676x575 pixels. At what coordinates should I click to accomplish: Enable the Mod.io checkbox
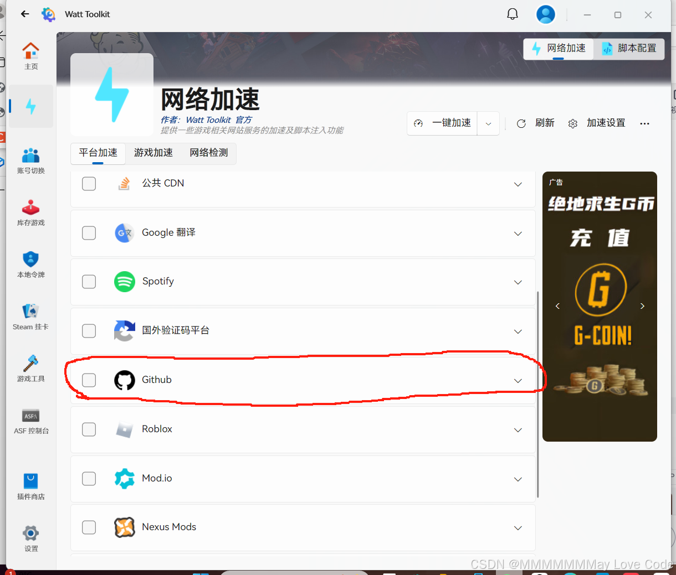click(89, 479)
